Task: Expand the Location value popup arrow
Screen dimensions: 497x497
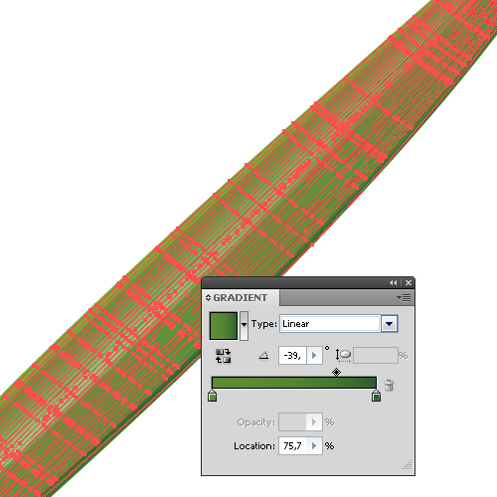Action: 314,446
